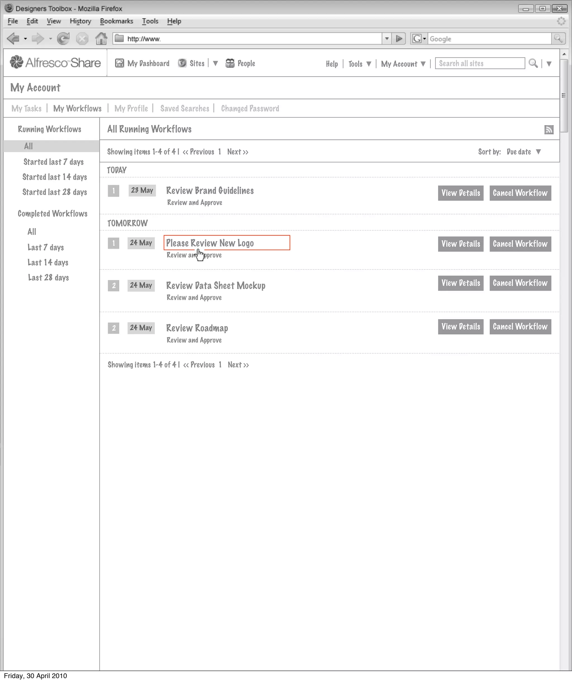Click the People icon

point(230,63)
